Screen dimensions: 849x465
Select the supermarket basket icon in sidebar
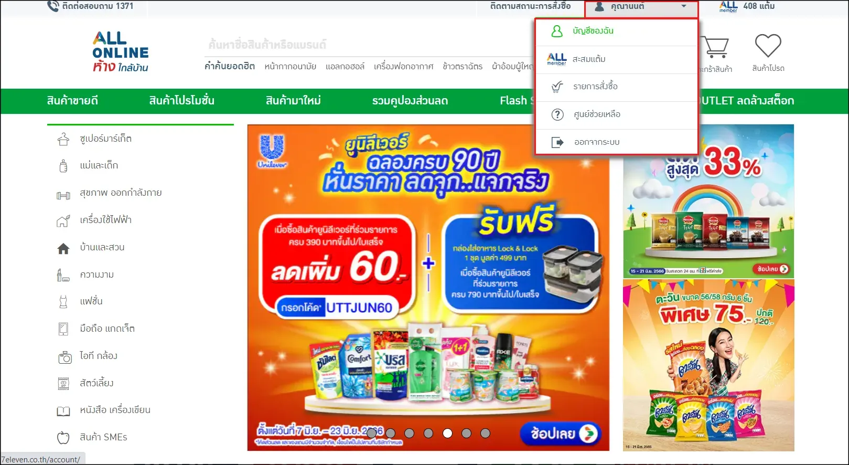pos(63,139)
